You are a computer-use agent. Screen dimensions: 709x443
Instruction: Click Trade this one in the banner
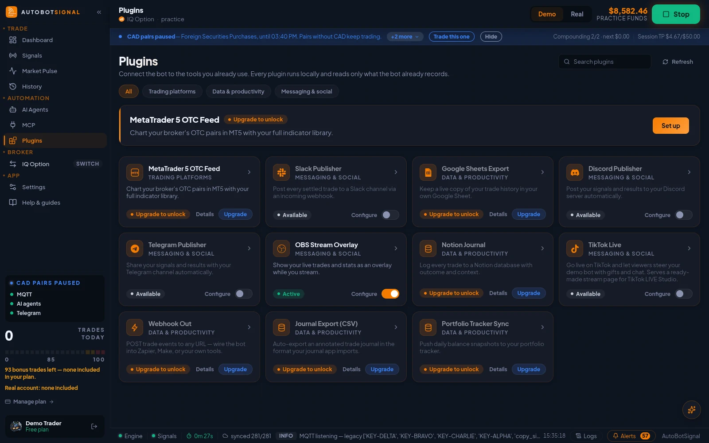[452, 37]
